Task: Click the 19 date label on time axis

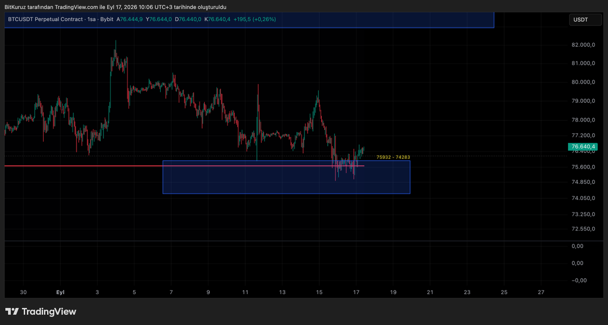Action: 393,292
